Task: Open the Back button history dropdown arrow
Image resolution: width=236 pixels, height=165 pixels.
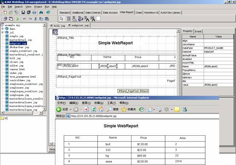Action: coord(70,109)
